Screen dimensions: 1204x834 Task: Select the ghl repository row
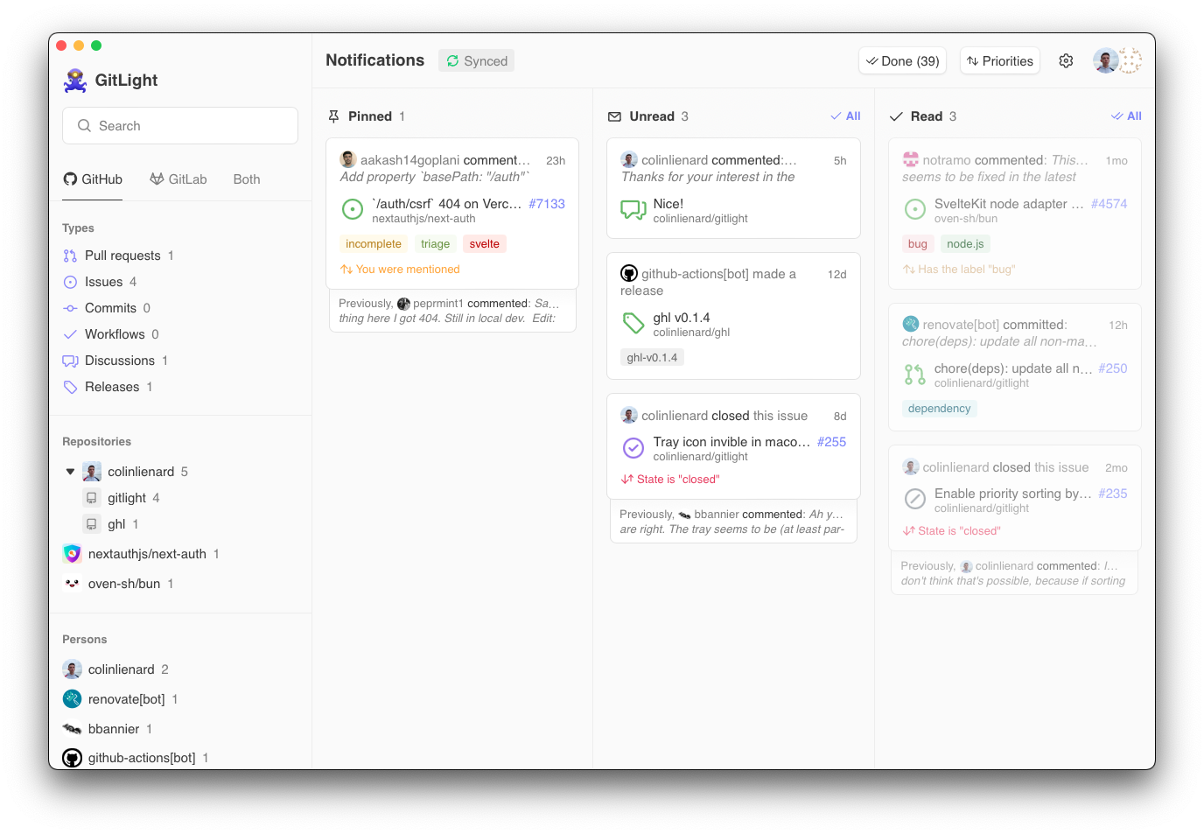(111, 524)
